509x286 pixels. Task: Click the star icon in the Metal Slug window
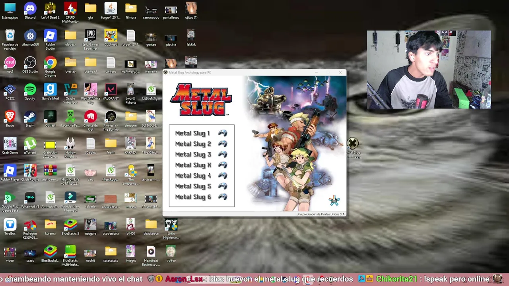tap(334, 201)
